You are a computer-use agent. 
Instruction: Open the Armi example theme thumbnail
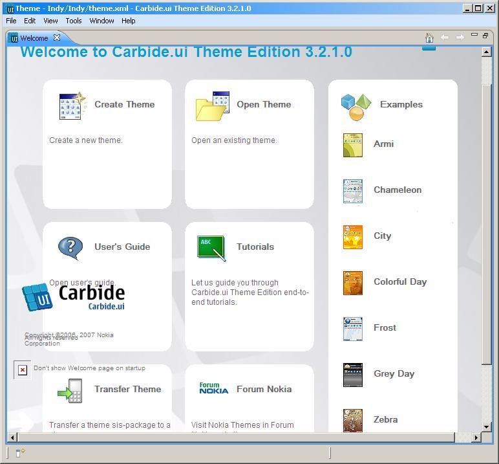point(353,146)
